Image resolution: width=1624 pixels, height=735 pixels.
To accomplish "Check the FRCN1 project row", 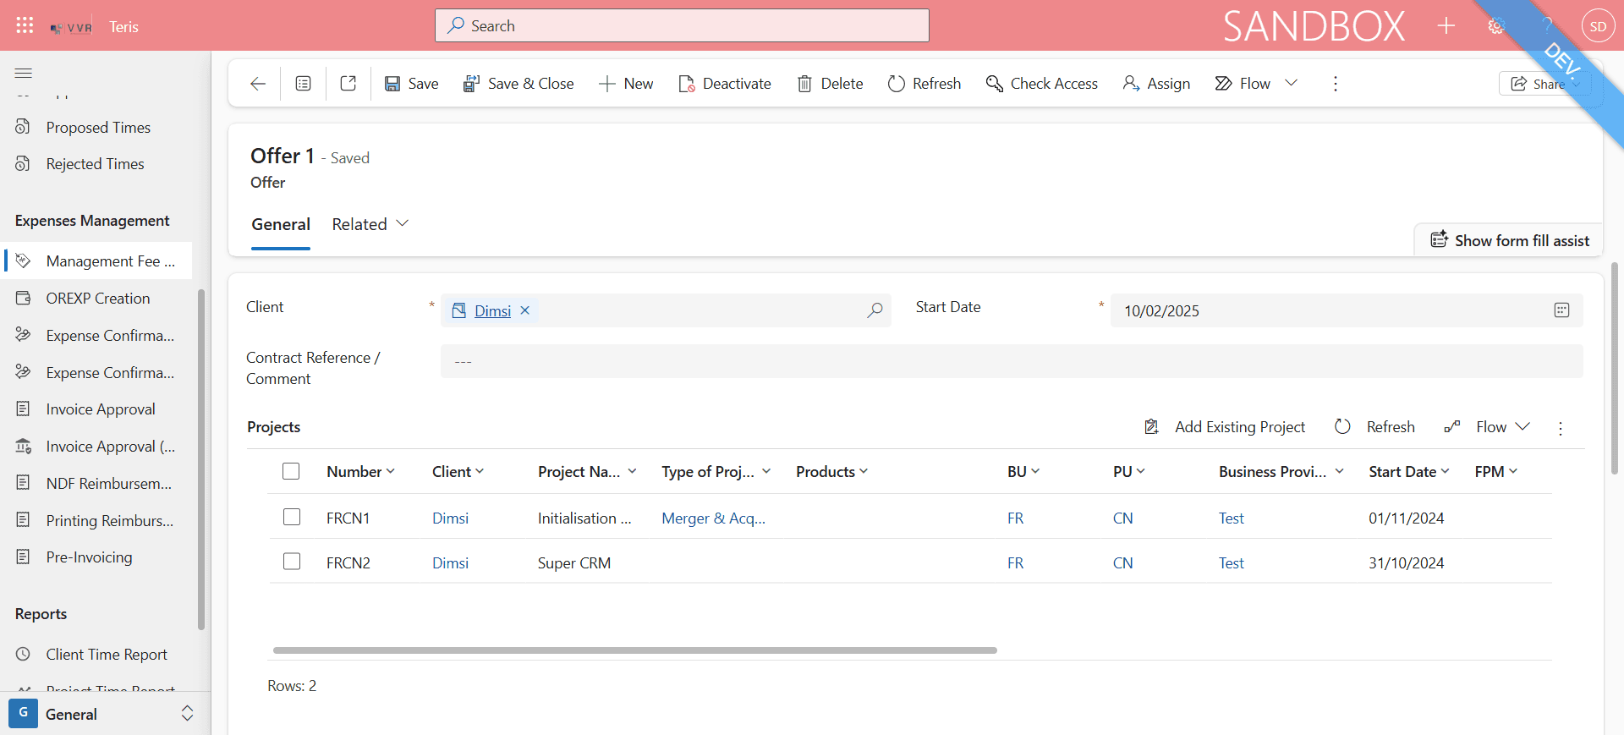I will pyautogui.click(x=292, y=517).
